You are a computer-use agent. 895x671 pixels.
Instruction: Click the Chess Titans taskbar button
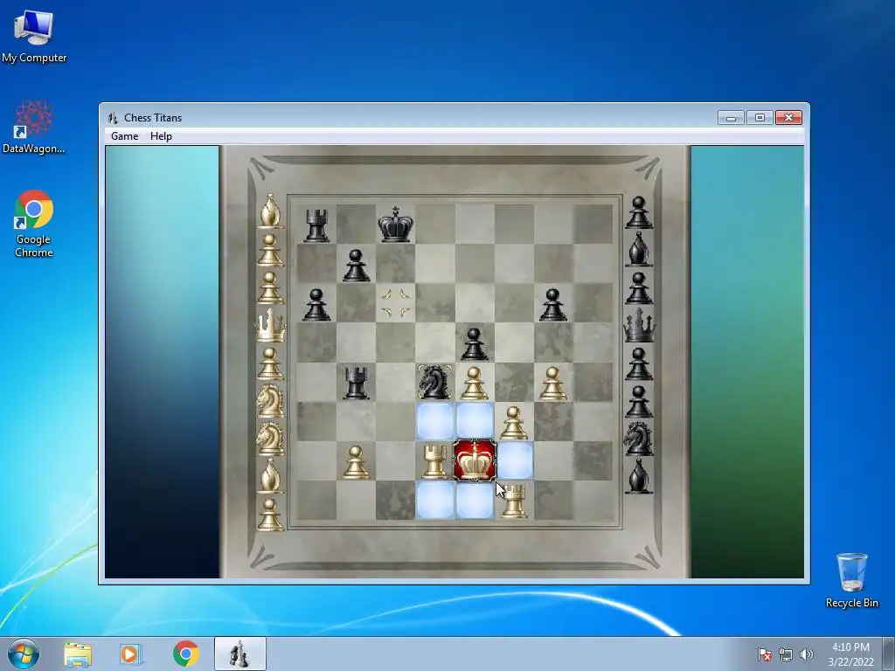(239, 654)
